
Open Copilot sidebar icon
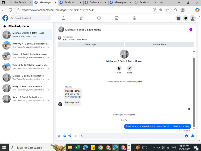pos(197,10)
